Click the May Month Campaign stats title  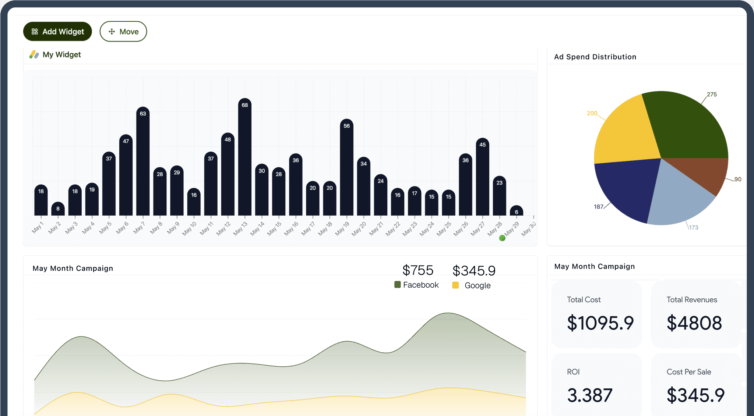pos(595,267)
